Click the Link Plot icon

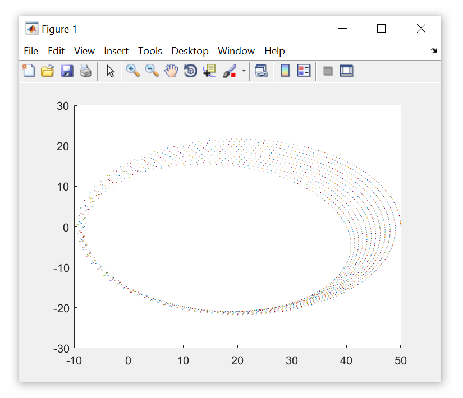[x=262, y=71]
